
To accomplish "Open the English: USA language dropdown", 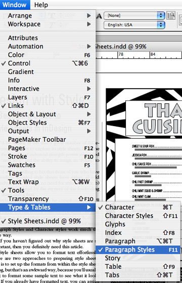I will click(x=134, y=25).
